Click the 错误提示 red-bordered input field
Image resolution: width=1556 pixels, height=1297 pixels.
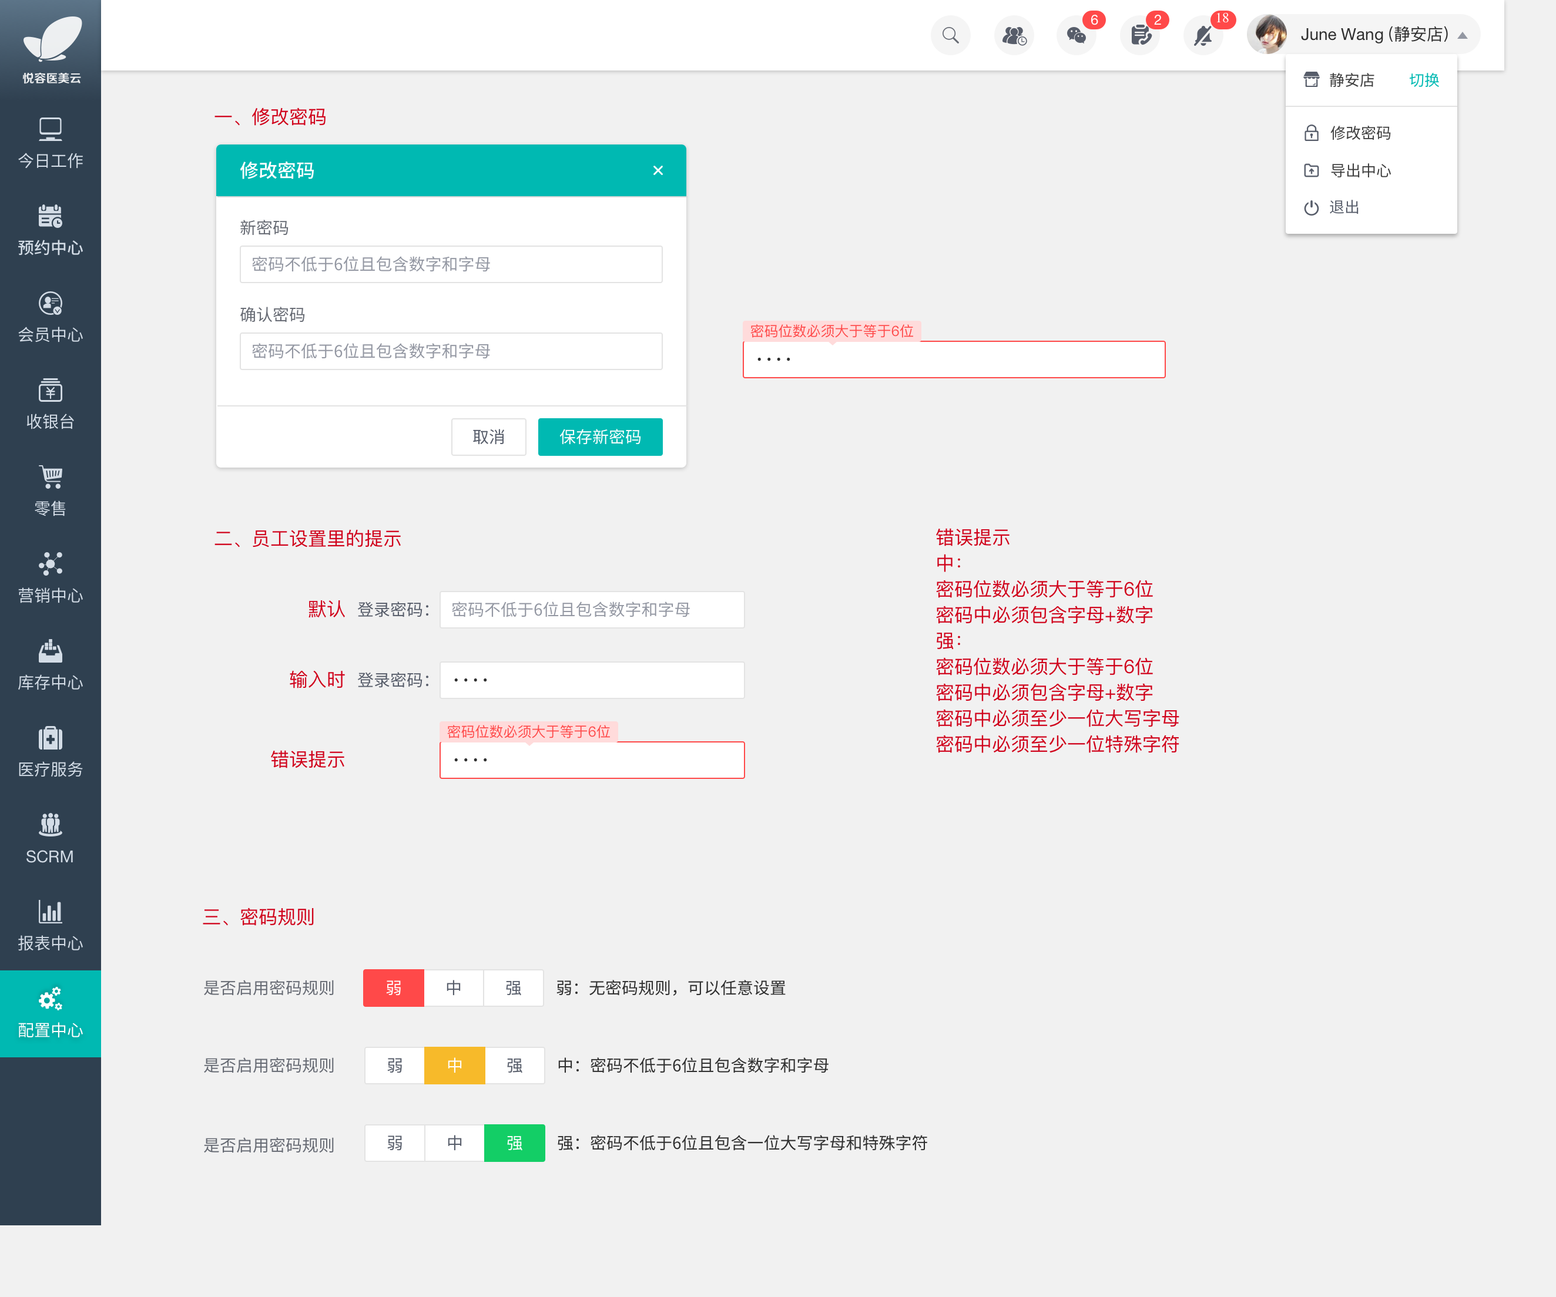point(592,760)
